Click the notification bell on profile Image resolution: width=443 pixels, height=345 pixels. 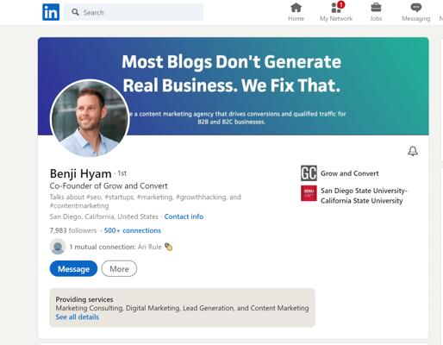tap(413, 151)
